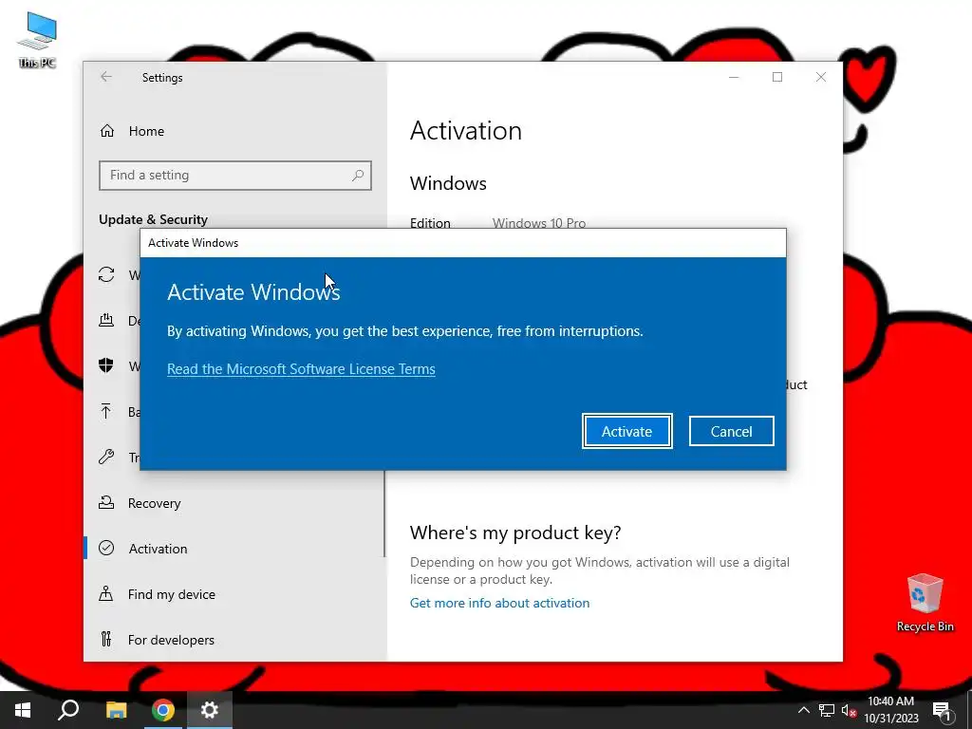This screenshot has width=972, height=729.
Task: Click the Windows 10 Pro edition text
Action: 539,222
